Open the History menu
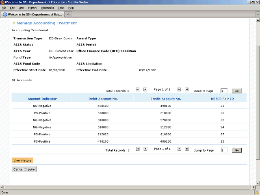This screenshot has height=195, width=260. [x=32, y=8]
